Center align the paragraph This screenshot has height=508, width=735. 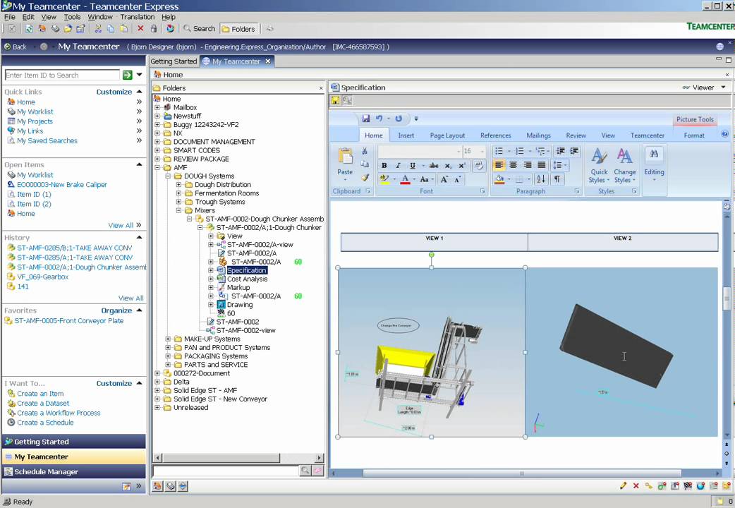coord(514,165)
